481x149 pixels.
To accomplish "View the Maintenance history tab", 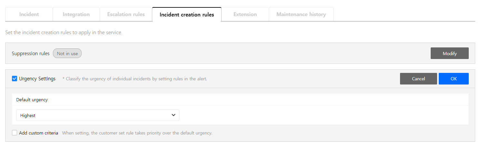I will coord(301,15).
